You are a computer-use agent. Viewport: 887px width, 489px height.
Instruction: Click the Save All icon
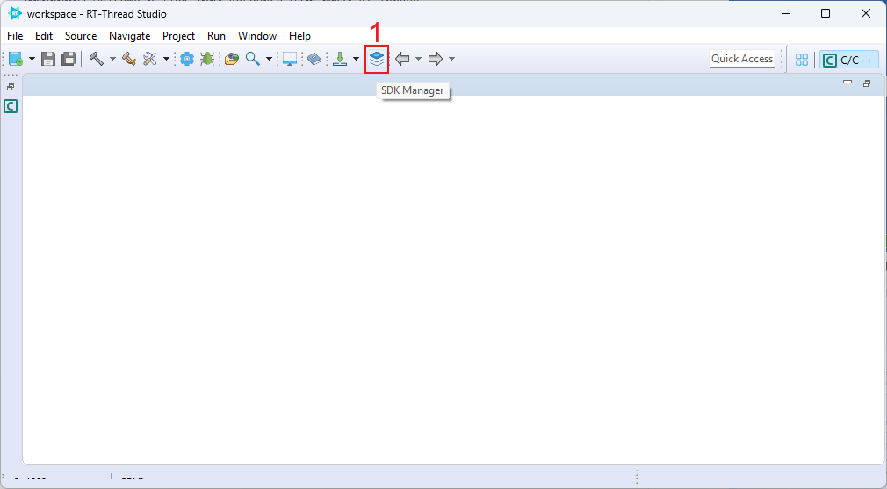[x=68, y=59]
